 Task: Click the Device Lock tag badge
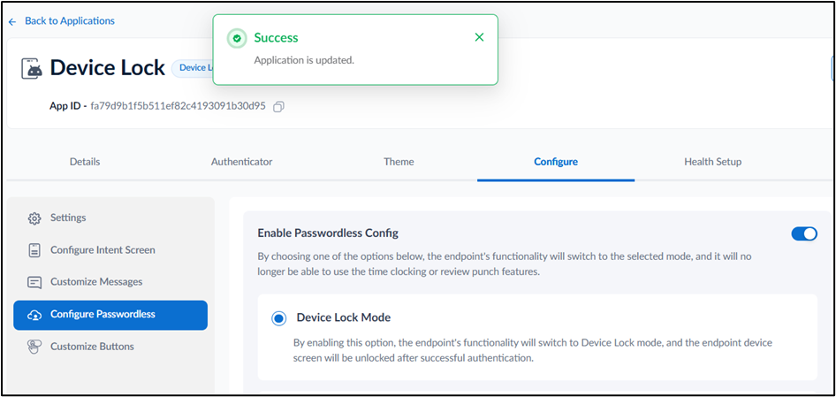click(x=193, y=68)
